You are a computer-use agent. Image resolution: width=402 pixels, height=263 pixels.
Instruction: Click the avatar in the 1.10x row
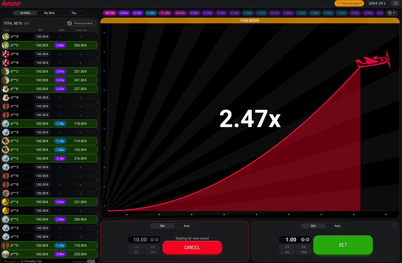pos(6,245)
